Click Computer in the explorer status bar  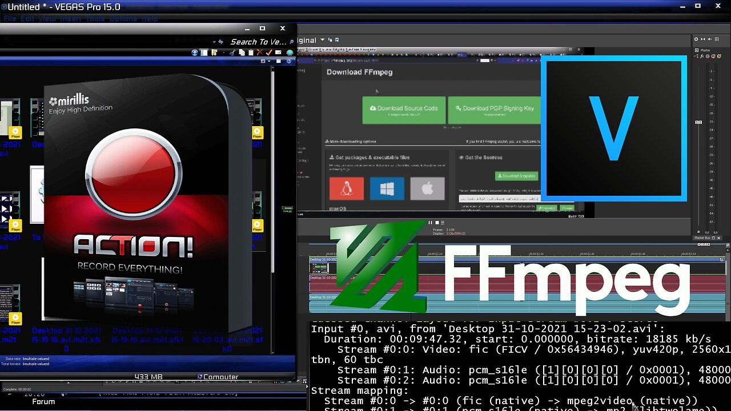coord(218,377)
